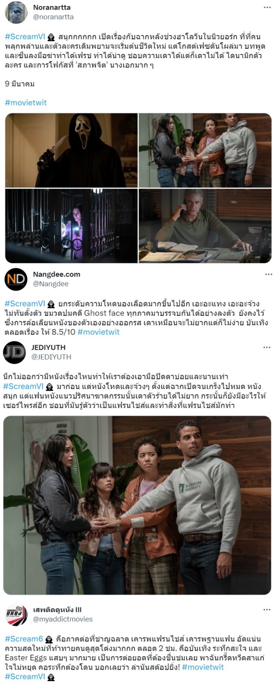The height and width of the screenshot is (683, 276).
Task: Open more options on myaddictmovies tweet
Action: coord(267,610)
